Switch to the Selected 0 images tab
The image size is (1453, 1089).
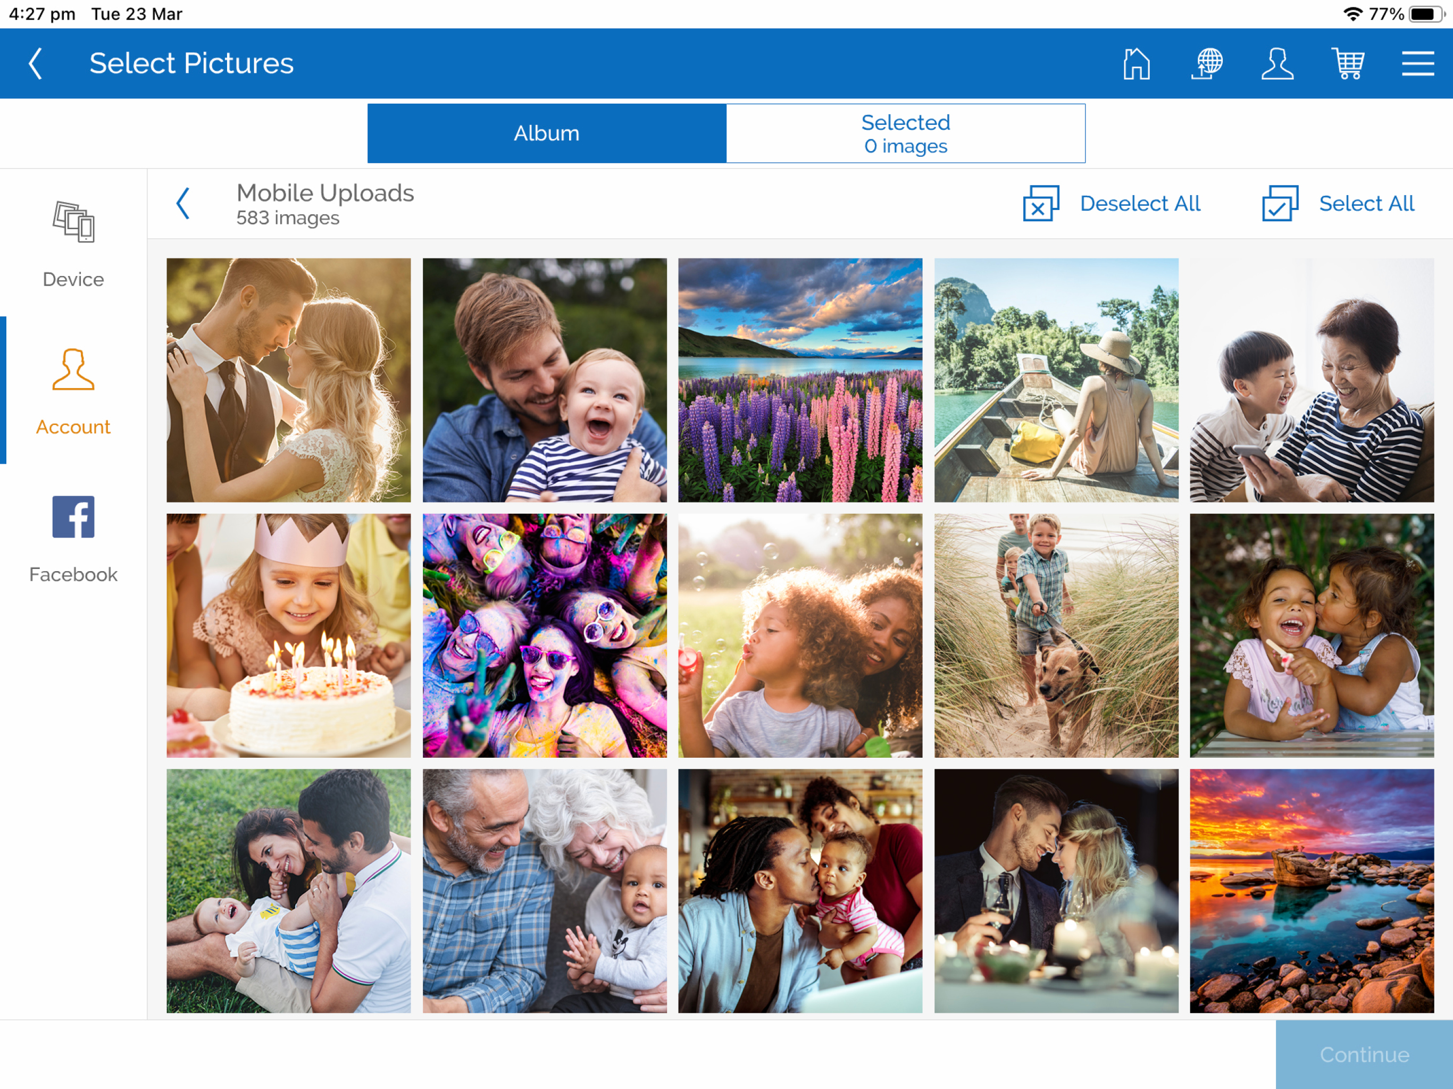click(906, 133)
